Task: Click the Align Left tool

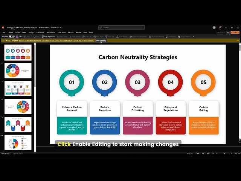Action: (x=87, y=37)
